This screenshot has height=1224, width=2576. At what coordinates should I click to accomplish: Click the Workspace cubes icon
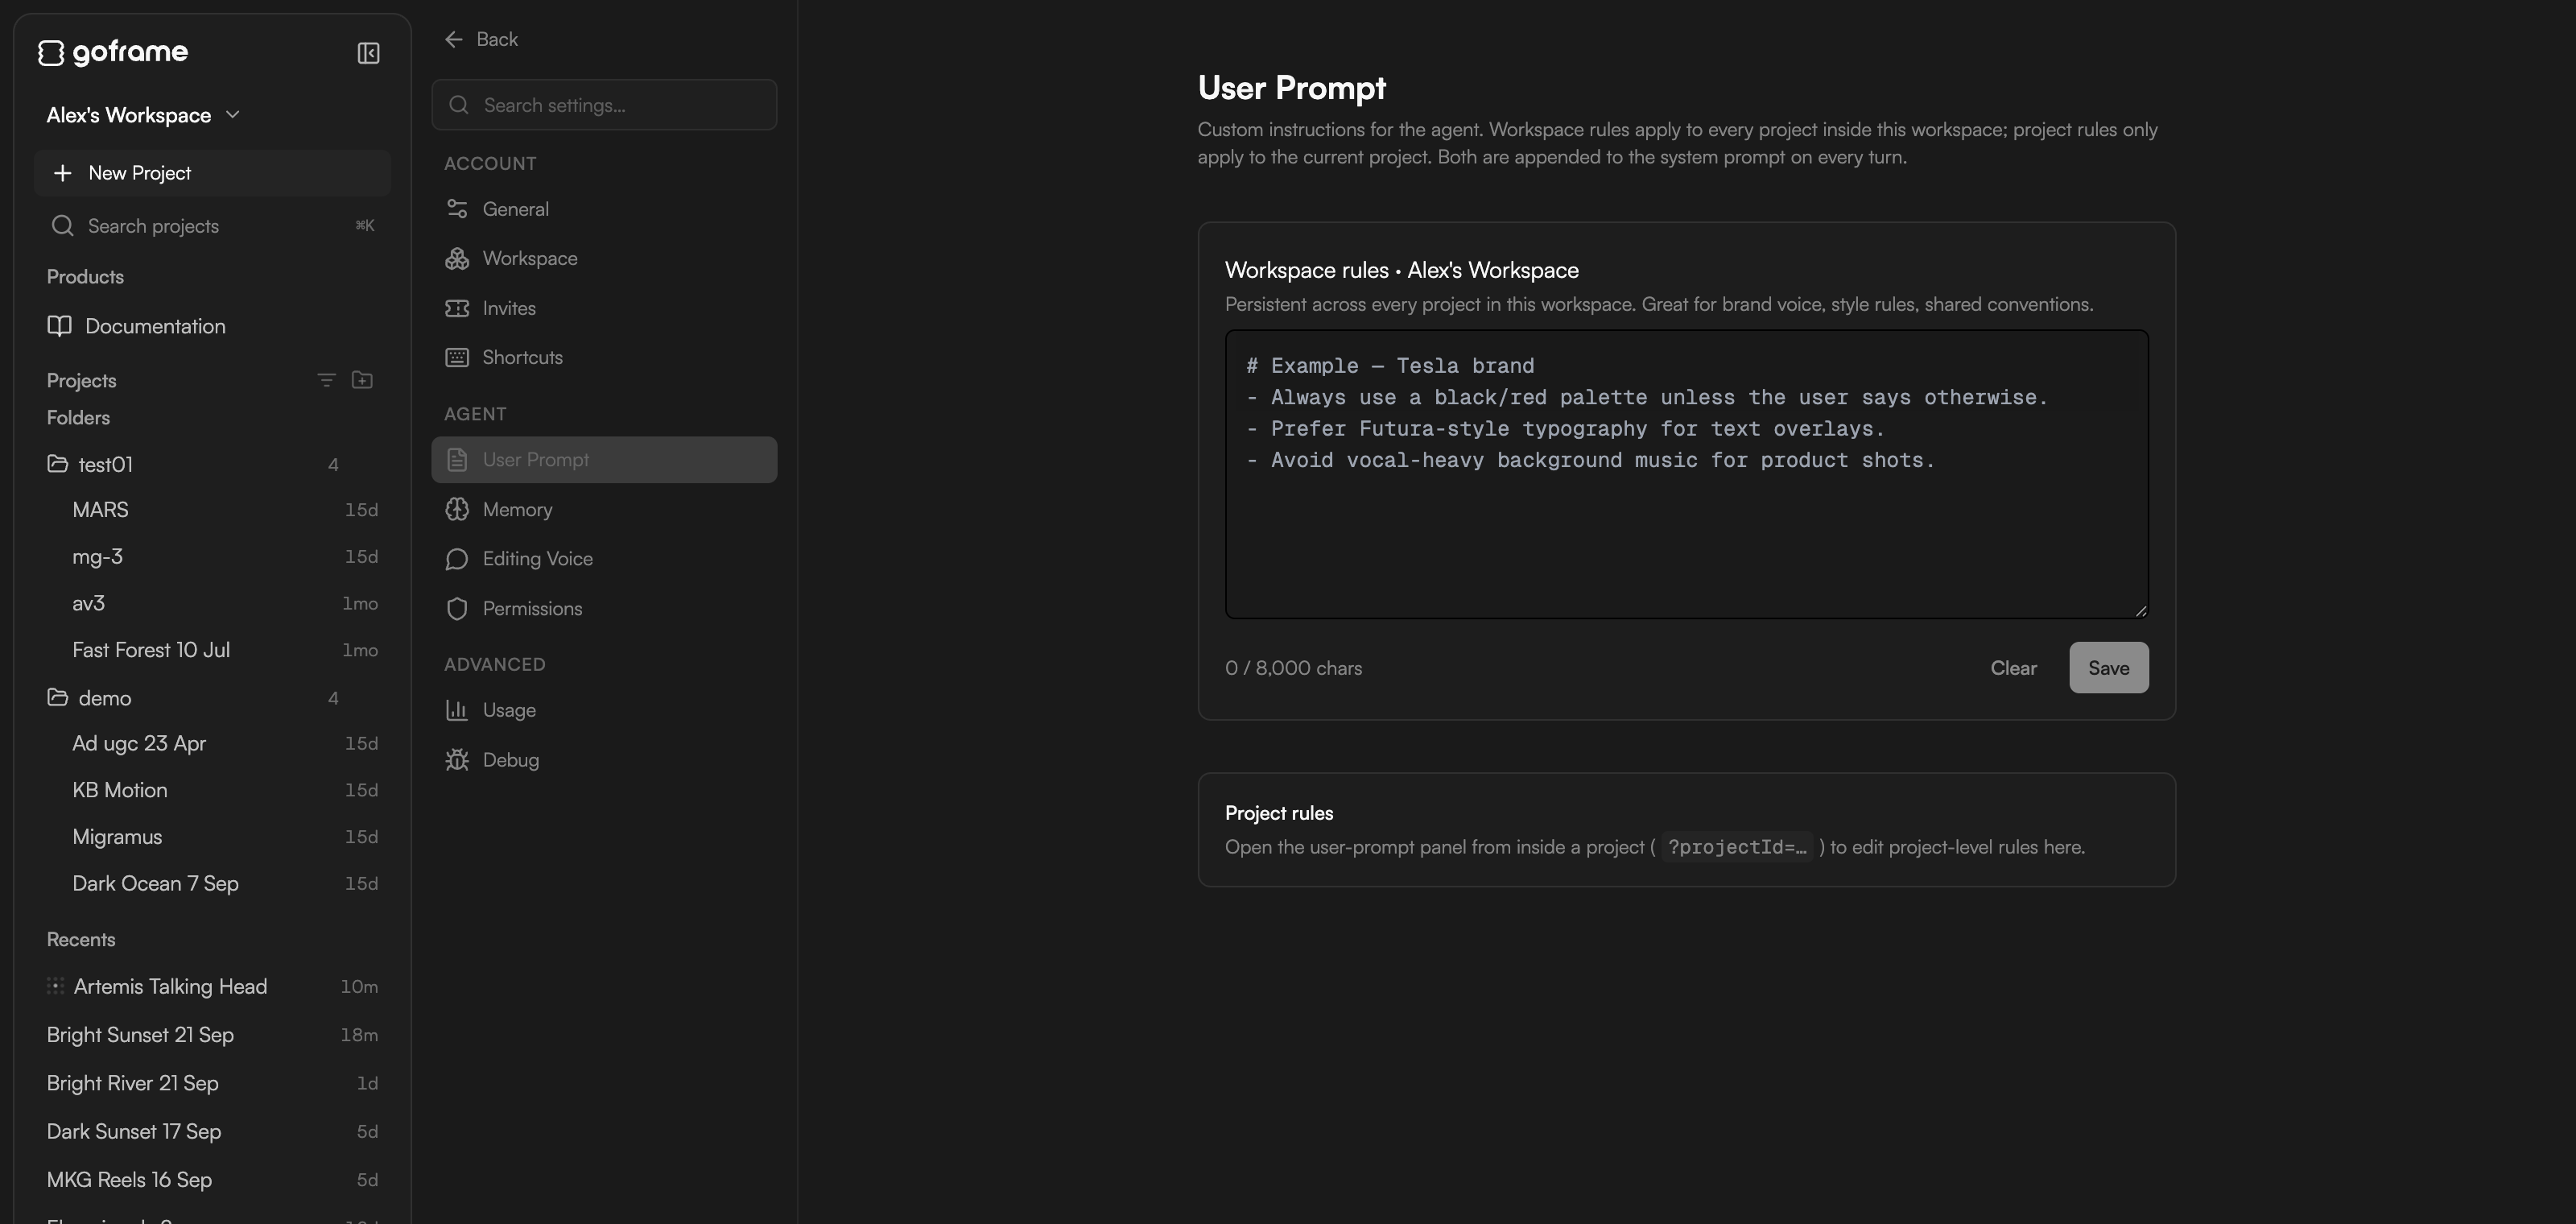[x=457, y=258]
